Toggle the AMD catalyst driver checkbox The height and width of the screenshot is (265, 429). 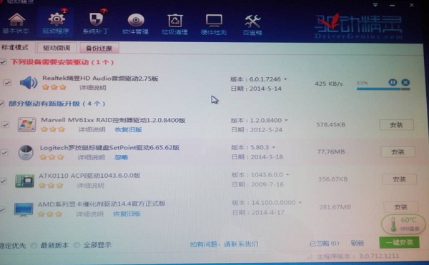point(2,209)
